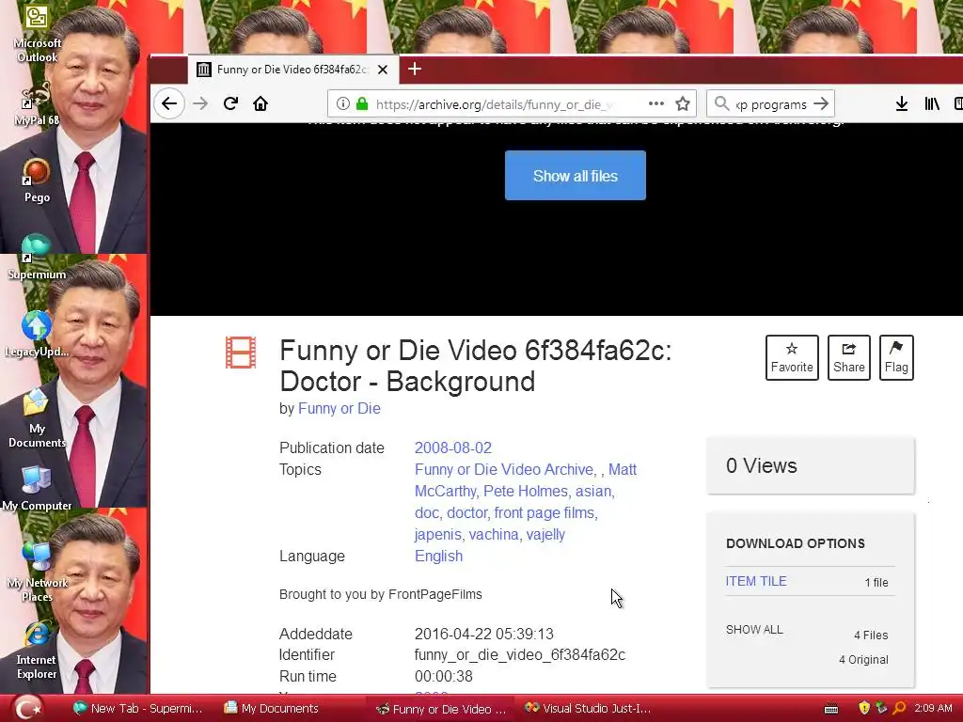Switch to My Documents taskbar window
Viewport: 963px width, 722px height.
[x=271, y=709]
